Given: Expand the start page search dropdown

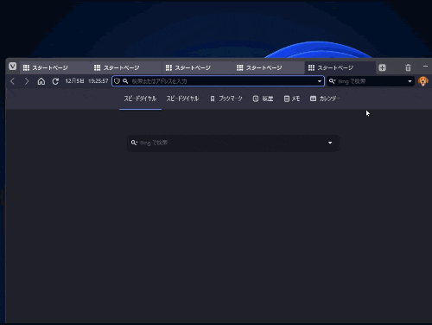Looking at the screenshot, I should [x=330, y=143].
